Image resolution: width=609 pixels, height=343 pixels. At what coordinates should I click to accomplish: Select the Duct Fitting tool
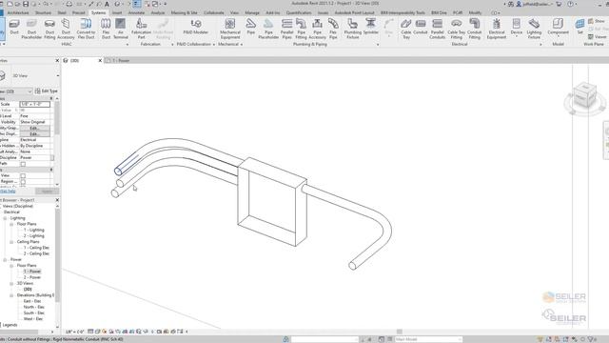(49, 29)
